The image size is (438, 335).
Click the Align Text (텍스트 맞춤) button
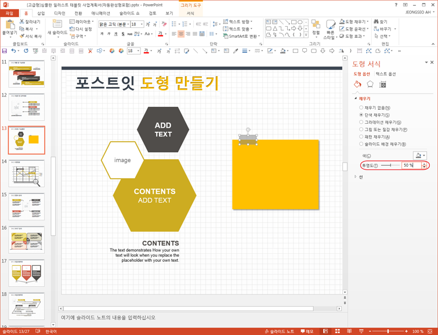pos(238,29)
